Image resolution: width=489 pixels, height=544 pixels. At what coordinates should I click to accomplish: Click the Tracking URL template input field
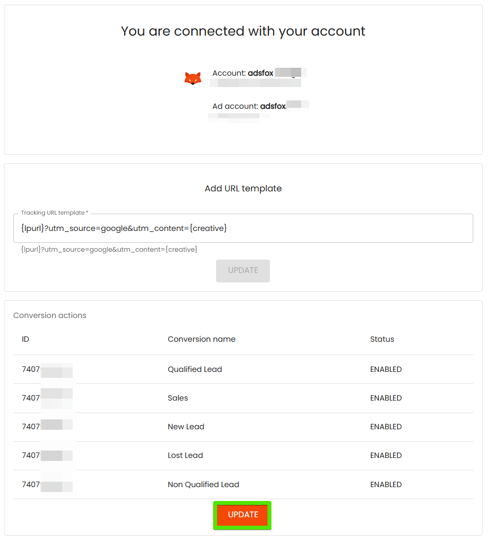pos(243,228)
